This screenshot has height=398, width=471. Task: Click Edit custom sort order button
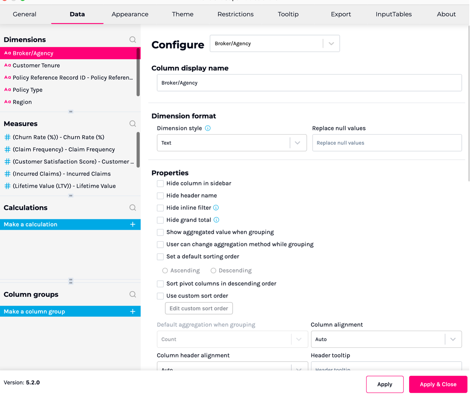[199, 309]
